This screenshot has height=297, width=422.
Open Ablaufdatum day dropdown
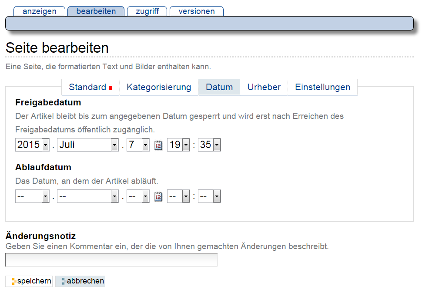(x=138, y=196)
